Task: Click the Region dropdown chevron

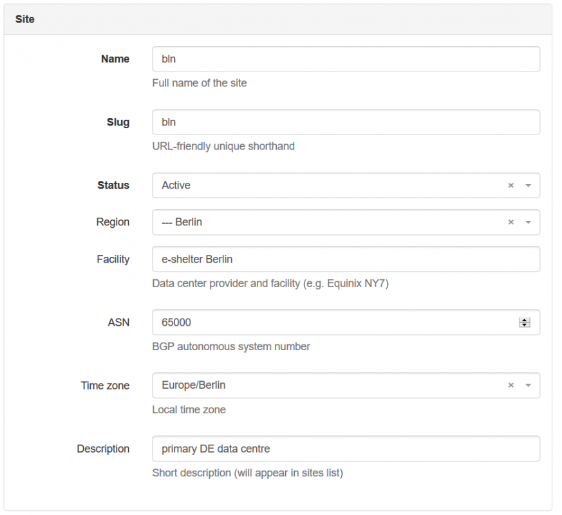Action: (527, 222)
